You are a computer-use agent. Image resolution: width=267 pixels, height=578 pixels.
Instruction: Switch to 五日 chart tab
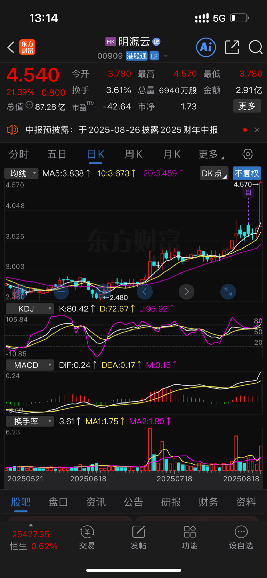pyautogui.click(x=57, y=154)
